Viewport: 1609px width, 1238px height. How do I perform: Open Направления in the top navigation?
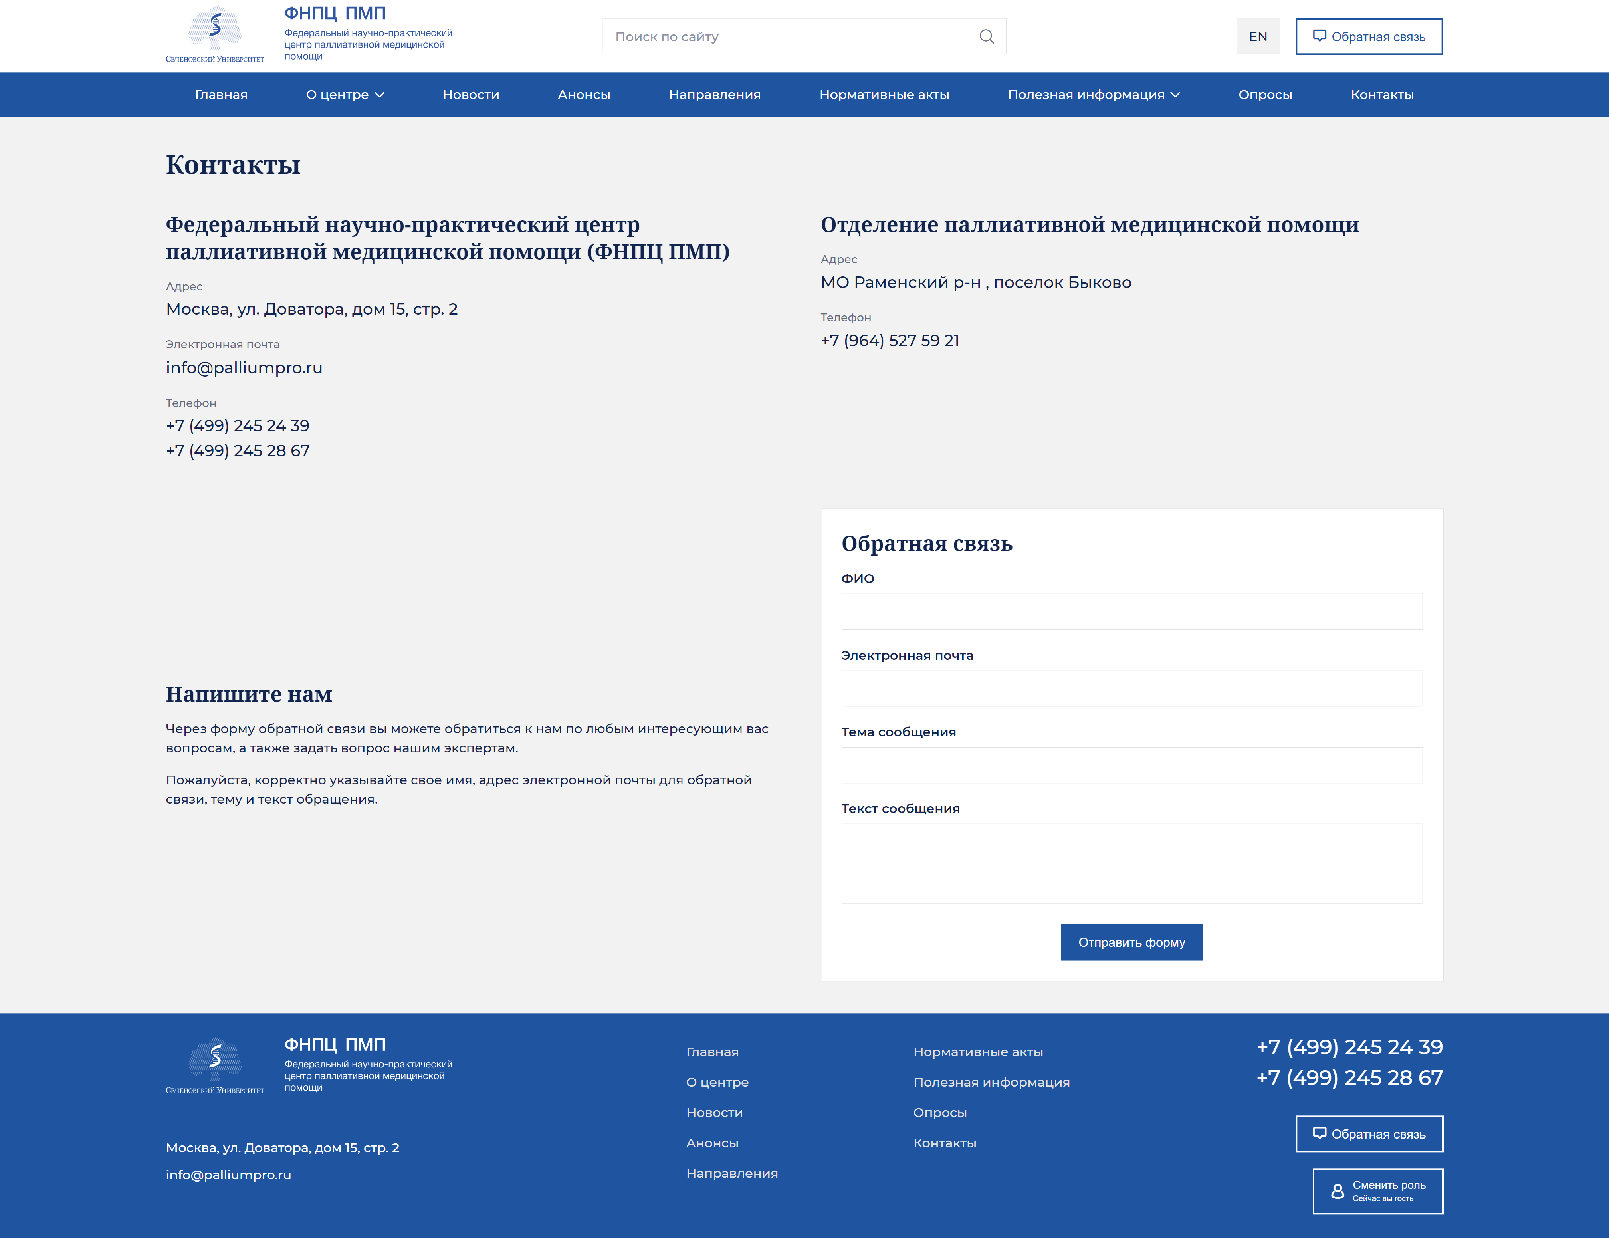click(715, 94)
